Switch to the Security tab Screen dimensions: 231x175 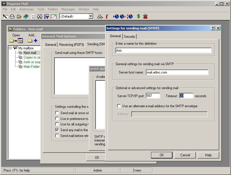129,37
